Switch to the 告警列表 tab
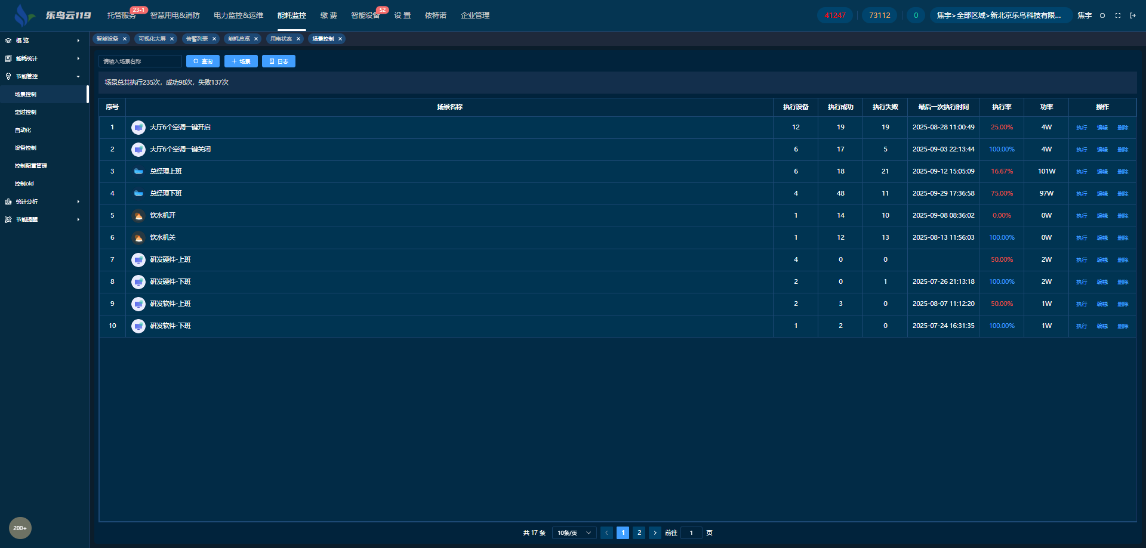 pos(197,39)
